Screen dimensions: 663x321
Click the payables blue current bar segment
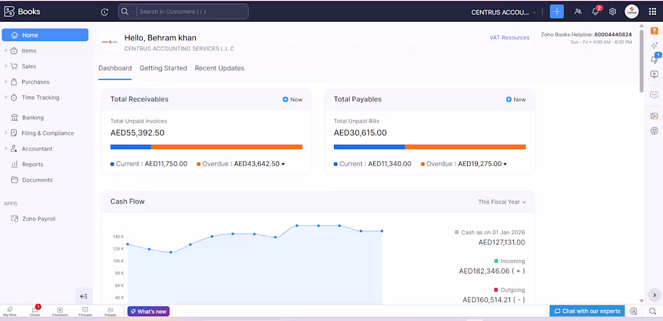(x=369, y=147)
